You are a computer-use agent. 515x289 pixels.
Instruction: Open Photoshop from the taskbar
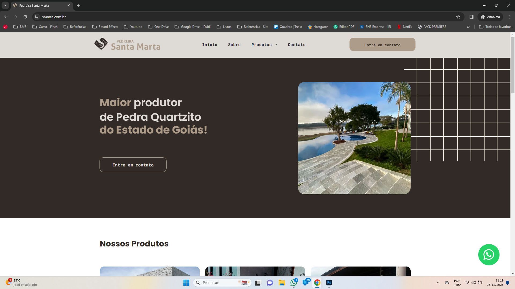click(x=329, y=283)
